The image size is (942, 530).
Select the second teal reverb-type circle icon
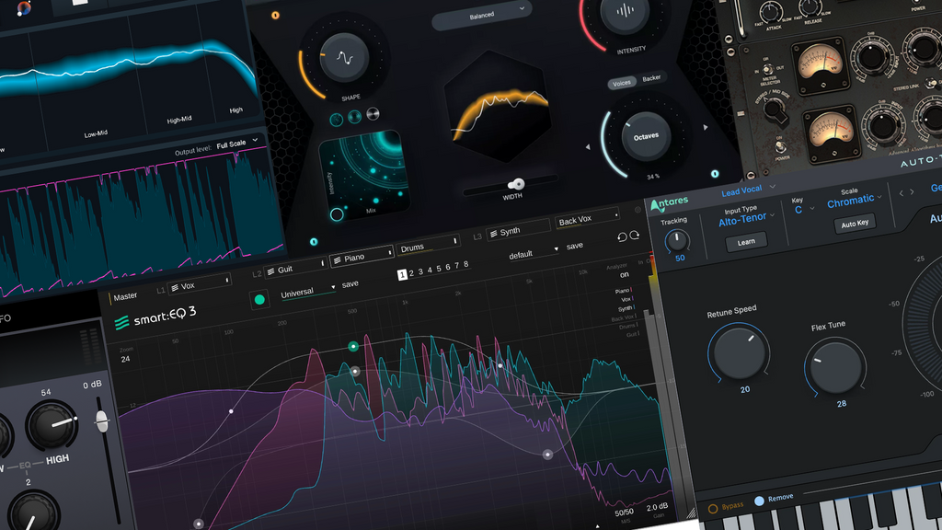354,117
